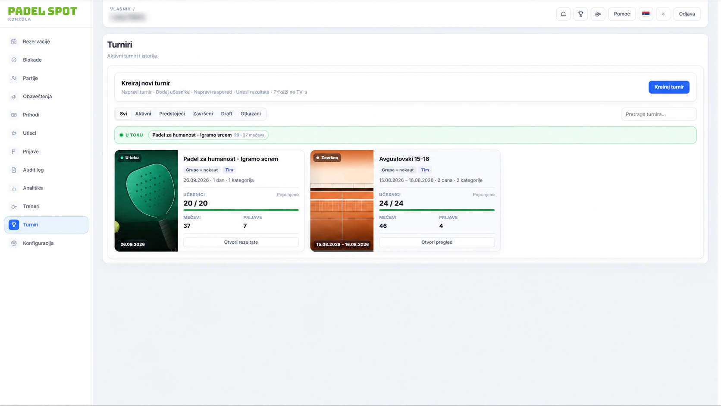Click the 20 / 20 participants progress bar
This screenshot has height=406, width=721.
pyautogui.click(x=241, y=210)
